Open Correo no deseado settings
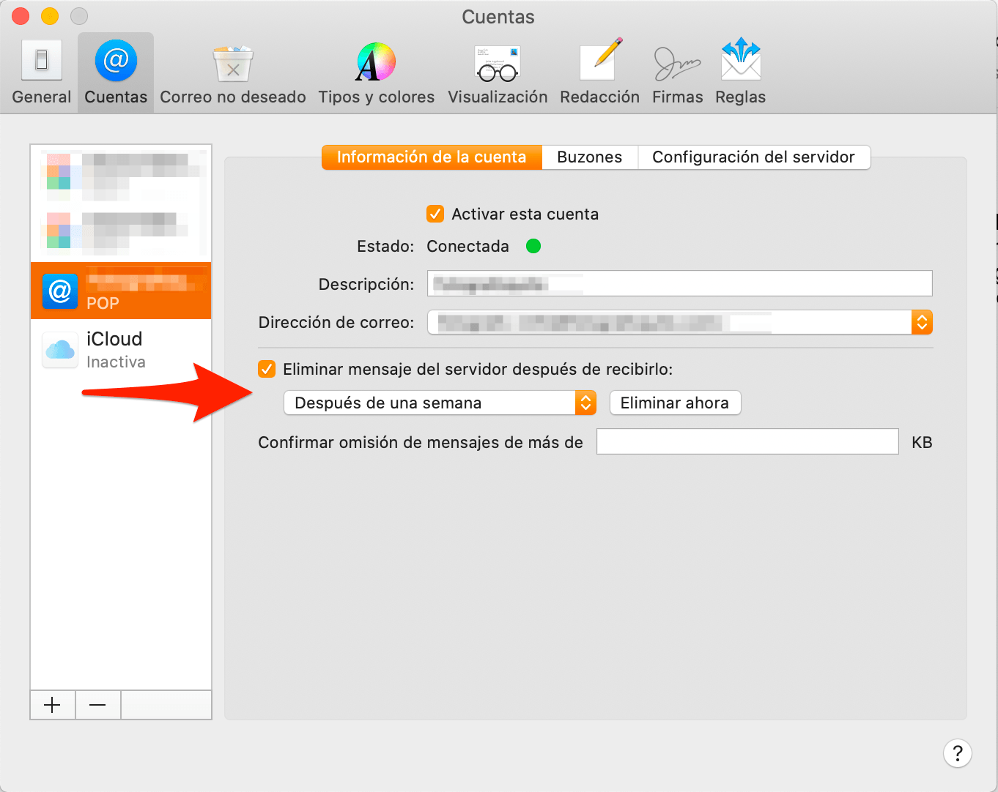This screenshot has width=998, height=792. point(233,72)
